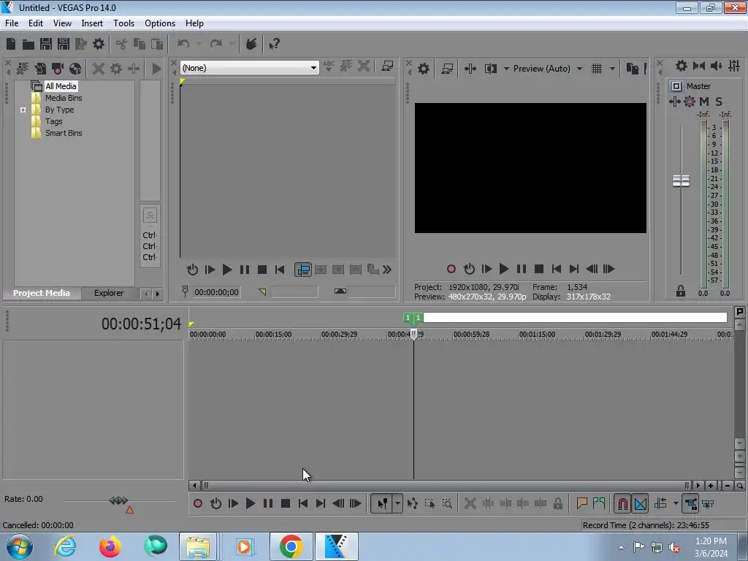Viewport: 748px width, 561px height.
Task: Click the trimmer timecode field
Action: 216,292
